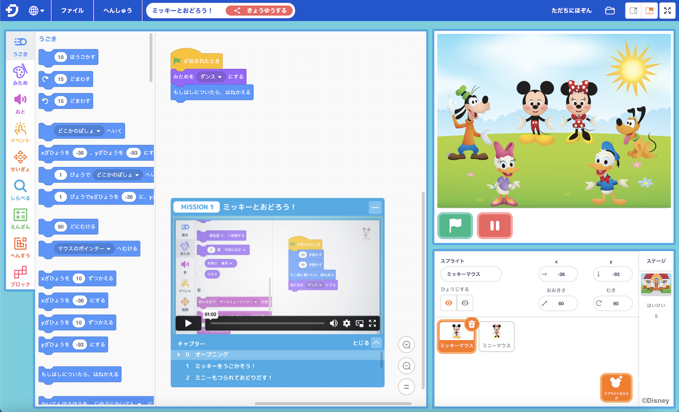
Task: Open the language globe dropdown
Action: pos(36,11)
